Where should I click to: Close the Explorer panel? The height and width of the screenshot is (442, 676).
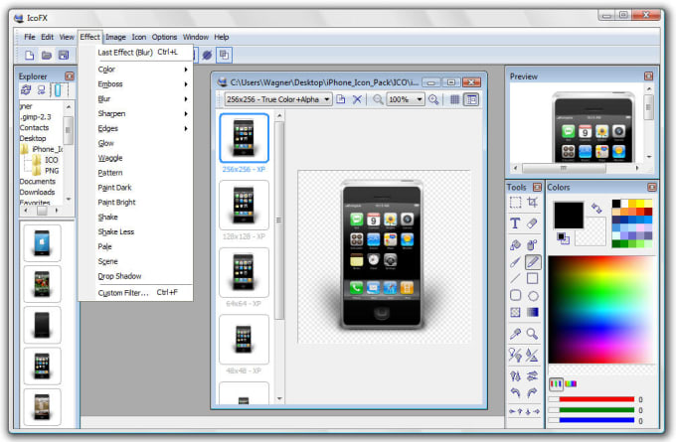point(69,76)
